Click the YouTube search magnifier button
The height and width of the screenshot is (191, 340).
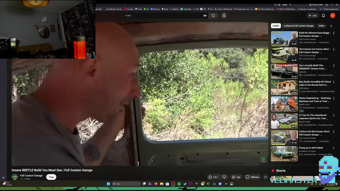point(213,15)
